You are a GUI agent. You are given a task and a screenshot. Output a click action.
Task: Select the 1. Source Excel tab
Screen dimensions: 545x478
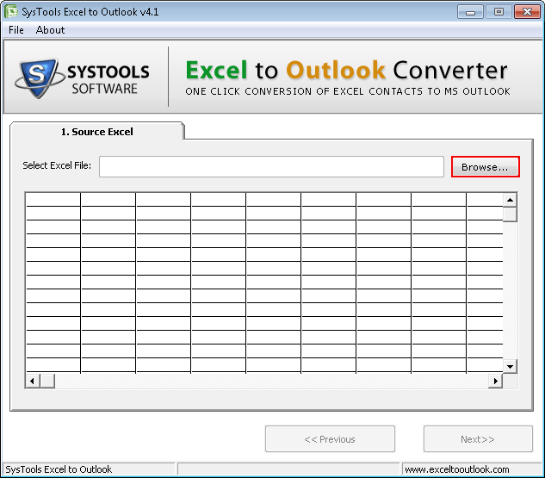pos(97,132)
